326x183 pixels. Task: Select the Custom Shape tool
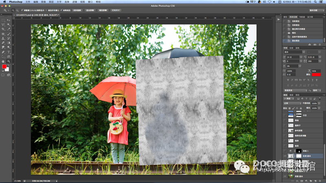(9, 57)
